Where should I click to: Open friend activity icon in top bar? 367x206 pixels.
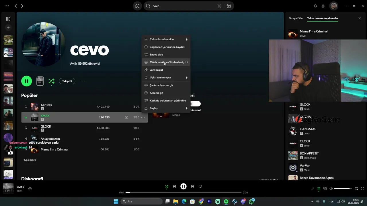pos(323,6)
